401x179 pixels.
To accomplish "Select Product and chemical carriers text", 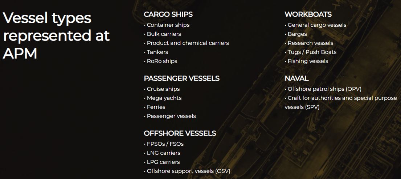I will coord(187,43).
